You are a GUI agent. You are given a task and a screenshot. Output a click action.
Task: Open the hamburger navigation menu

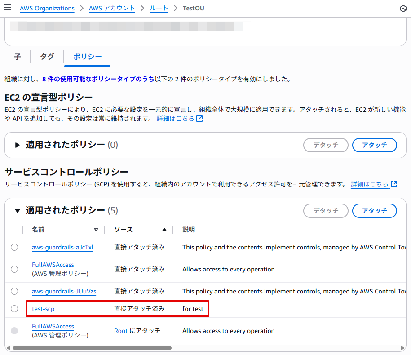(x=8, y=7)
